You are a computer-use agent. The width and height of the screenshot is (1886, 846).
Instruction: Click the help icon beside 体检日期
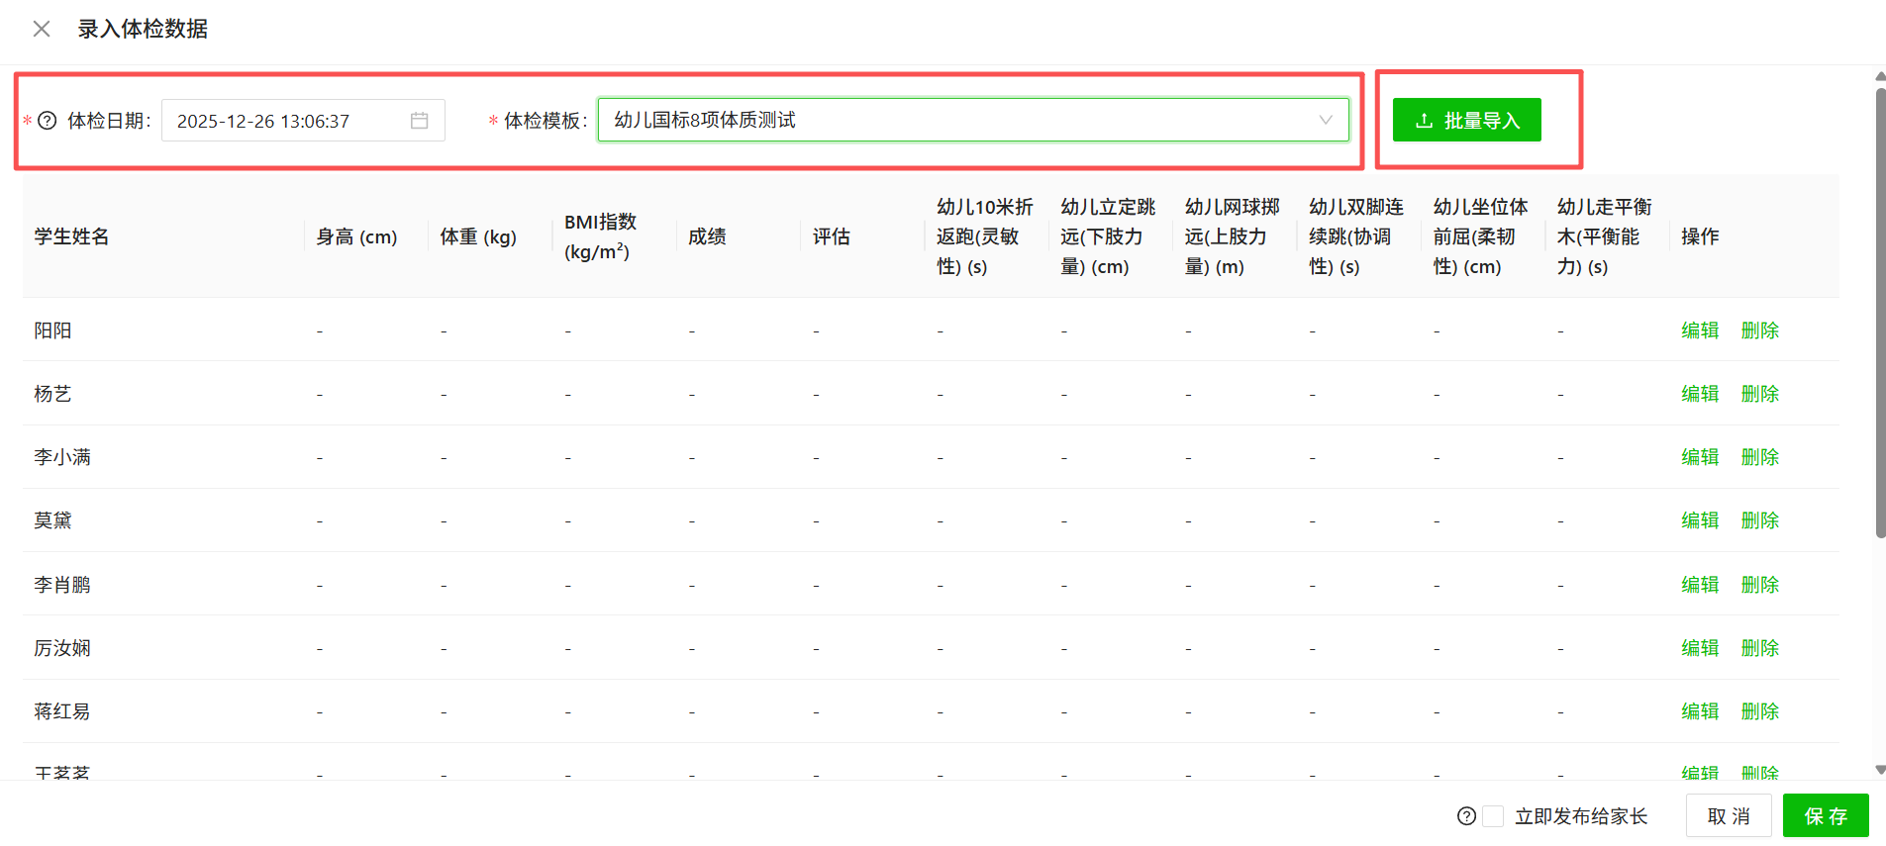tap(48, 121)
